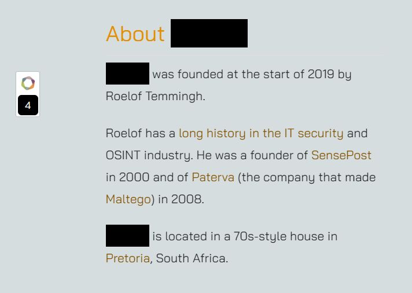Screen dimensions: 412x293
Task: Open the Maltego link
Action: coord(128,199)
